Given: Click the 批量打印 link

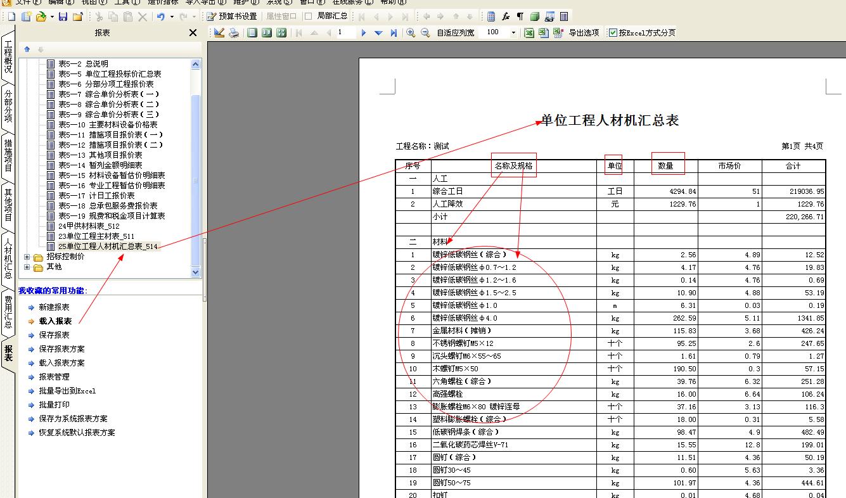Looking at the screenshot, I should (x=54, y=405).
